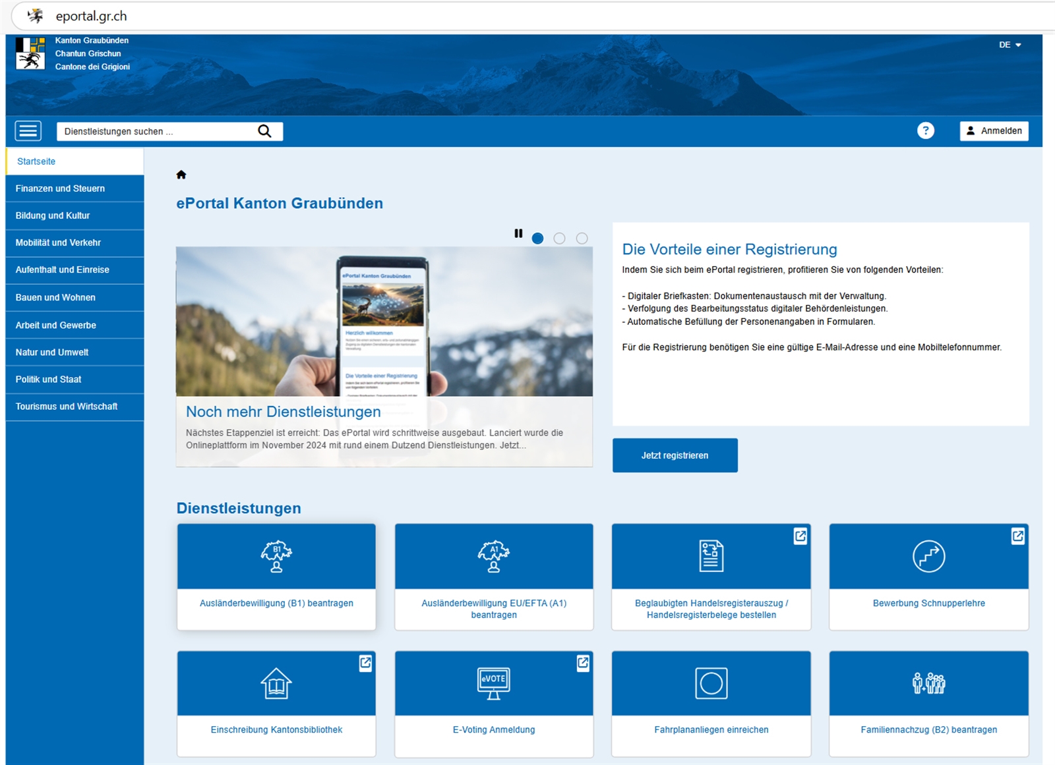Open the hamburger navigation menu

(28, 131)
